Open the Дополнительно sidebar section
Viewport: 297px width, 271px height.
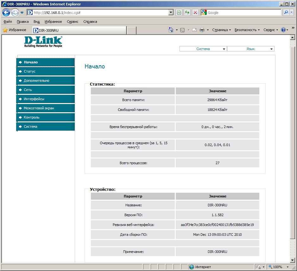pos(46,81)
